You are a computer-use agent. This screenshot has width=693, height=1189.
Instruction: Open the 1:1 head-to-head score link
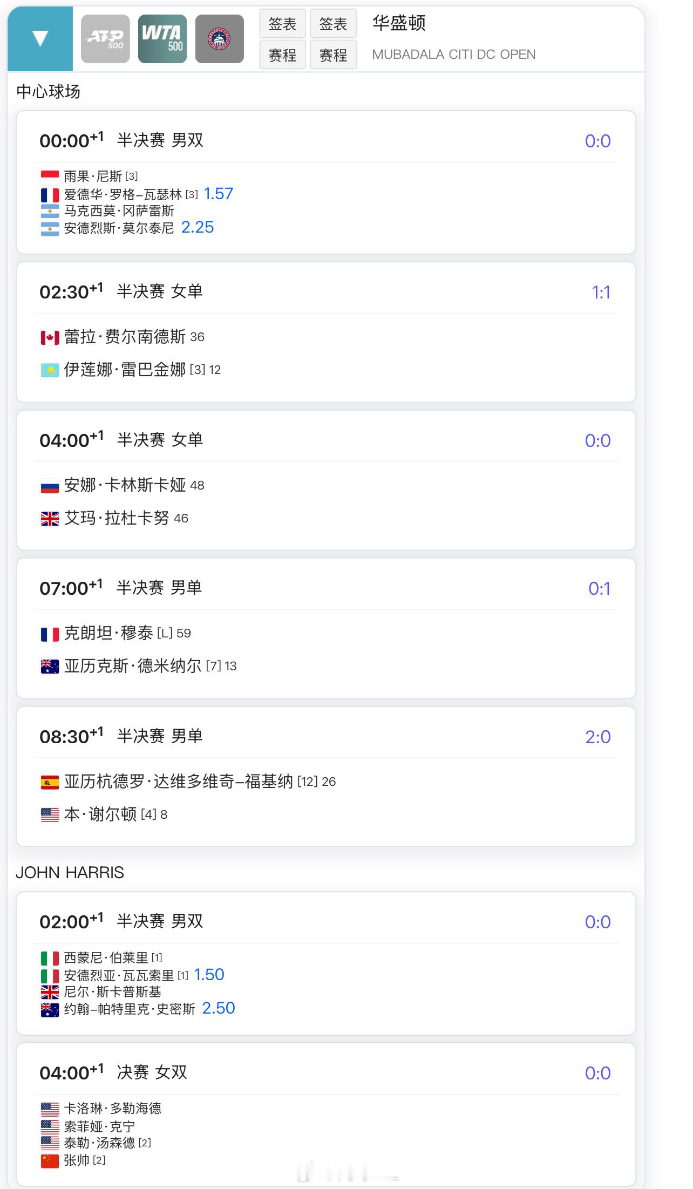point(601,293)
